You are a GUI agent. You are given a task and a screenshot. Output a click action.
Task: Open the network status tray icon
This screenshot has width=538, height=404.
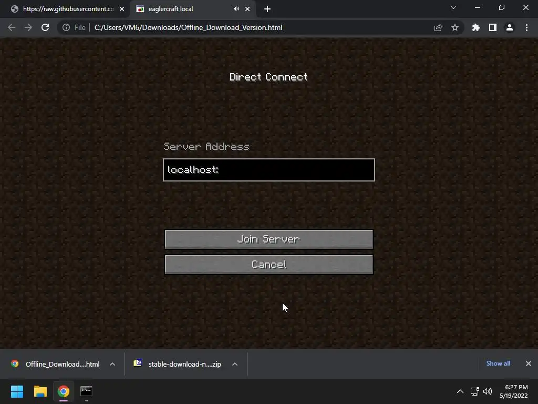475,391
